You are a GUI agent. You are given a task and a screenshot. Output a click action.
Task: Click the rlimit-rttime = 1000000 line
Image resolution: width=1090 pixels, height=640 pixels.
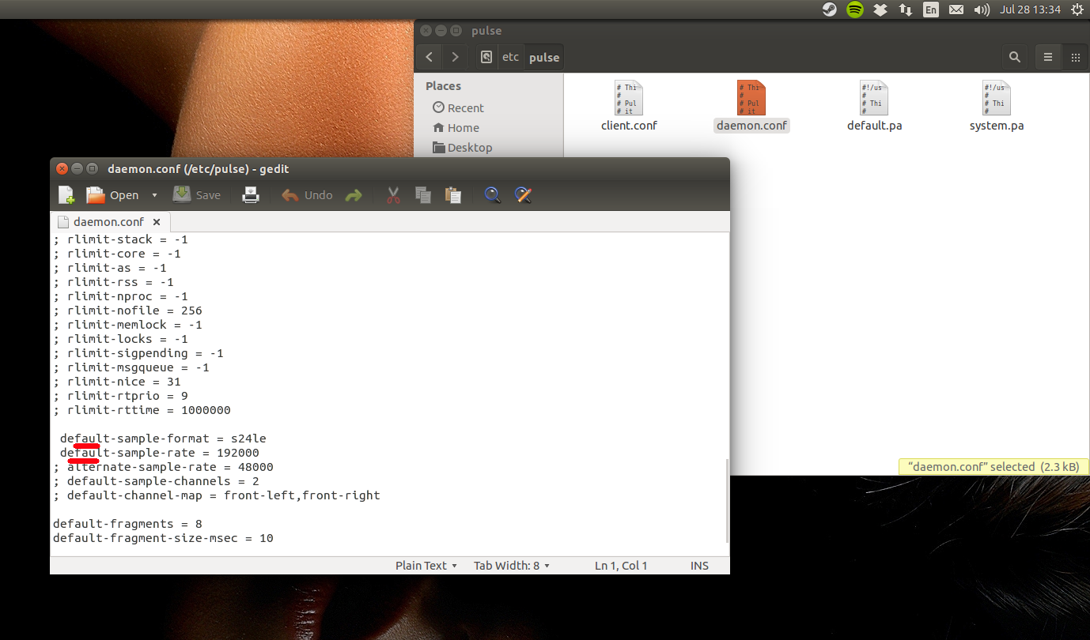click(142, 410)
